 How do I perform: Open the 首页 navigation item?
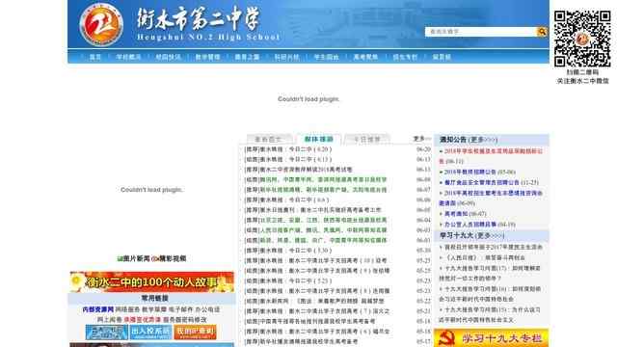(x=94, y=57)
